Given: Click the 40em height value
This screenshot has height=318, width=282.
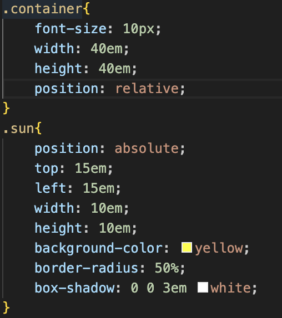Looking at the screenshot, I should (115, 69).
